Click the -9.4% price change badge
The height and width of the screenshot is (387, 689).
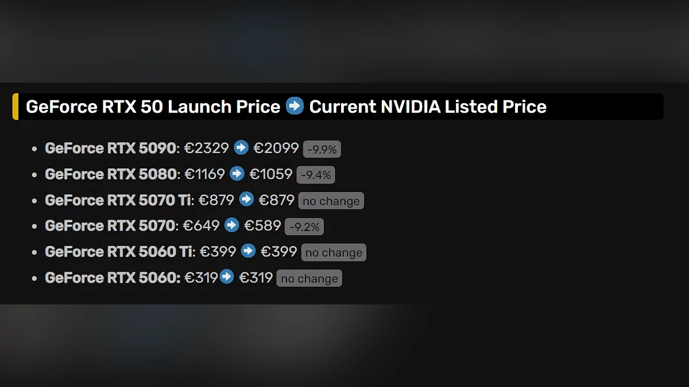click(316, 175)
